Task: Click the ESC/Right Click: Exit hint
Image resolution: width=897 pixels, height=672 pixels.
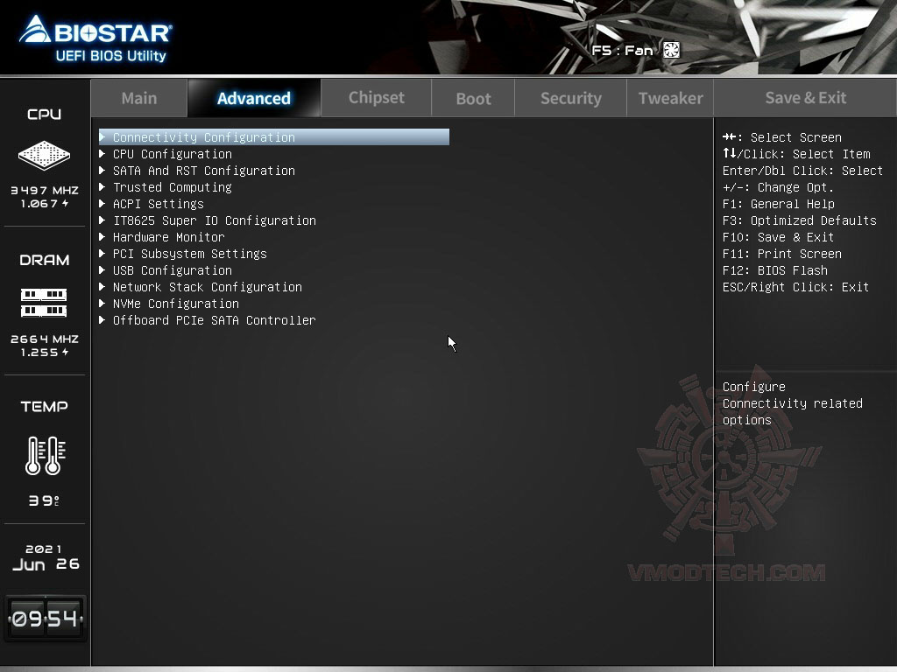Action: (x=795, y=287)
